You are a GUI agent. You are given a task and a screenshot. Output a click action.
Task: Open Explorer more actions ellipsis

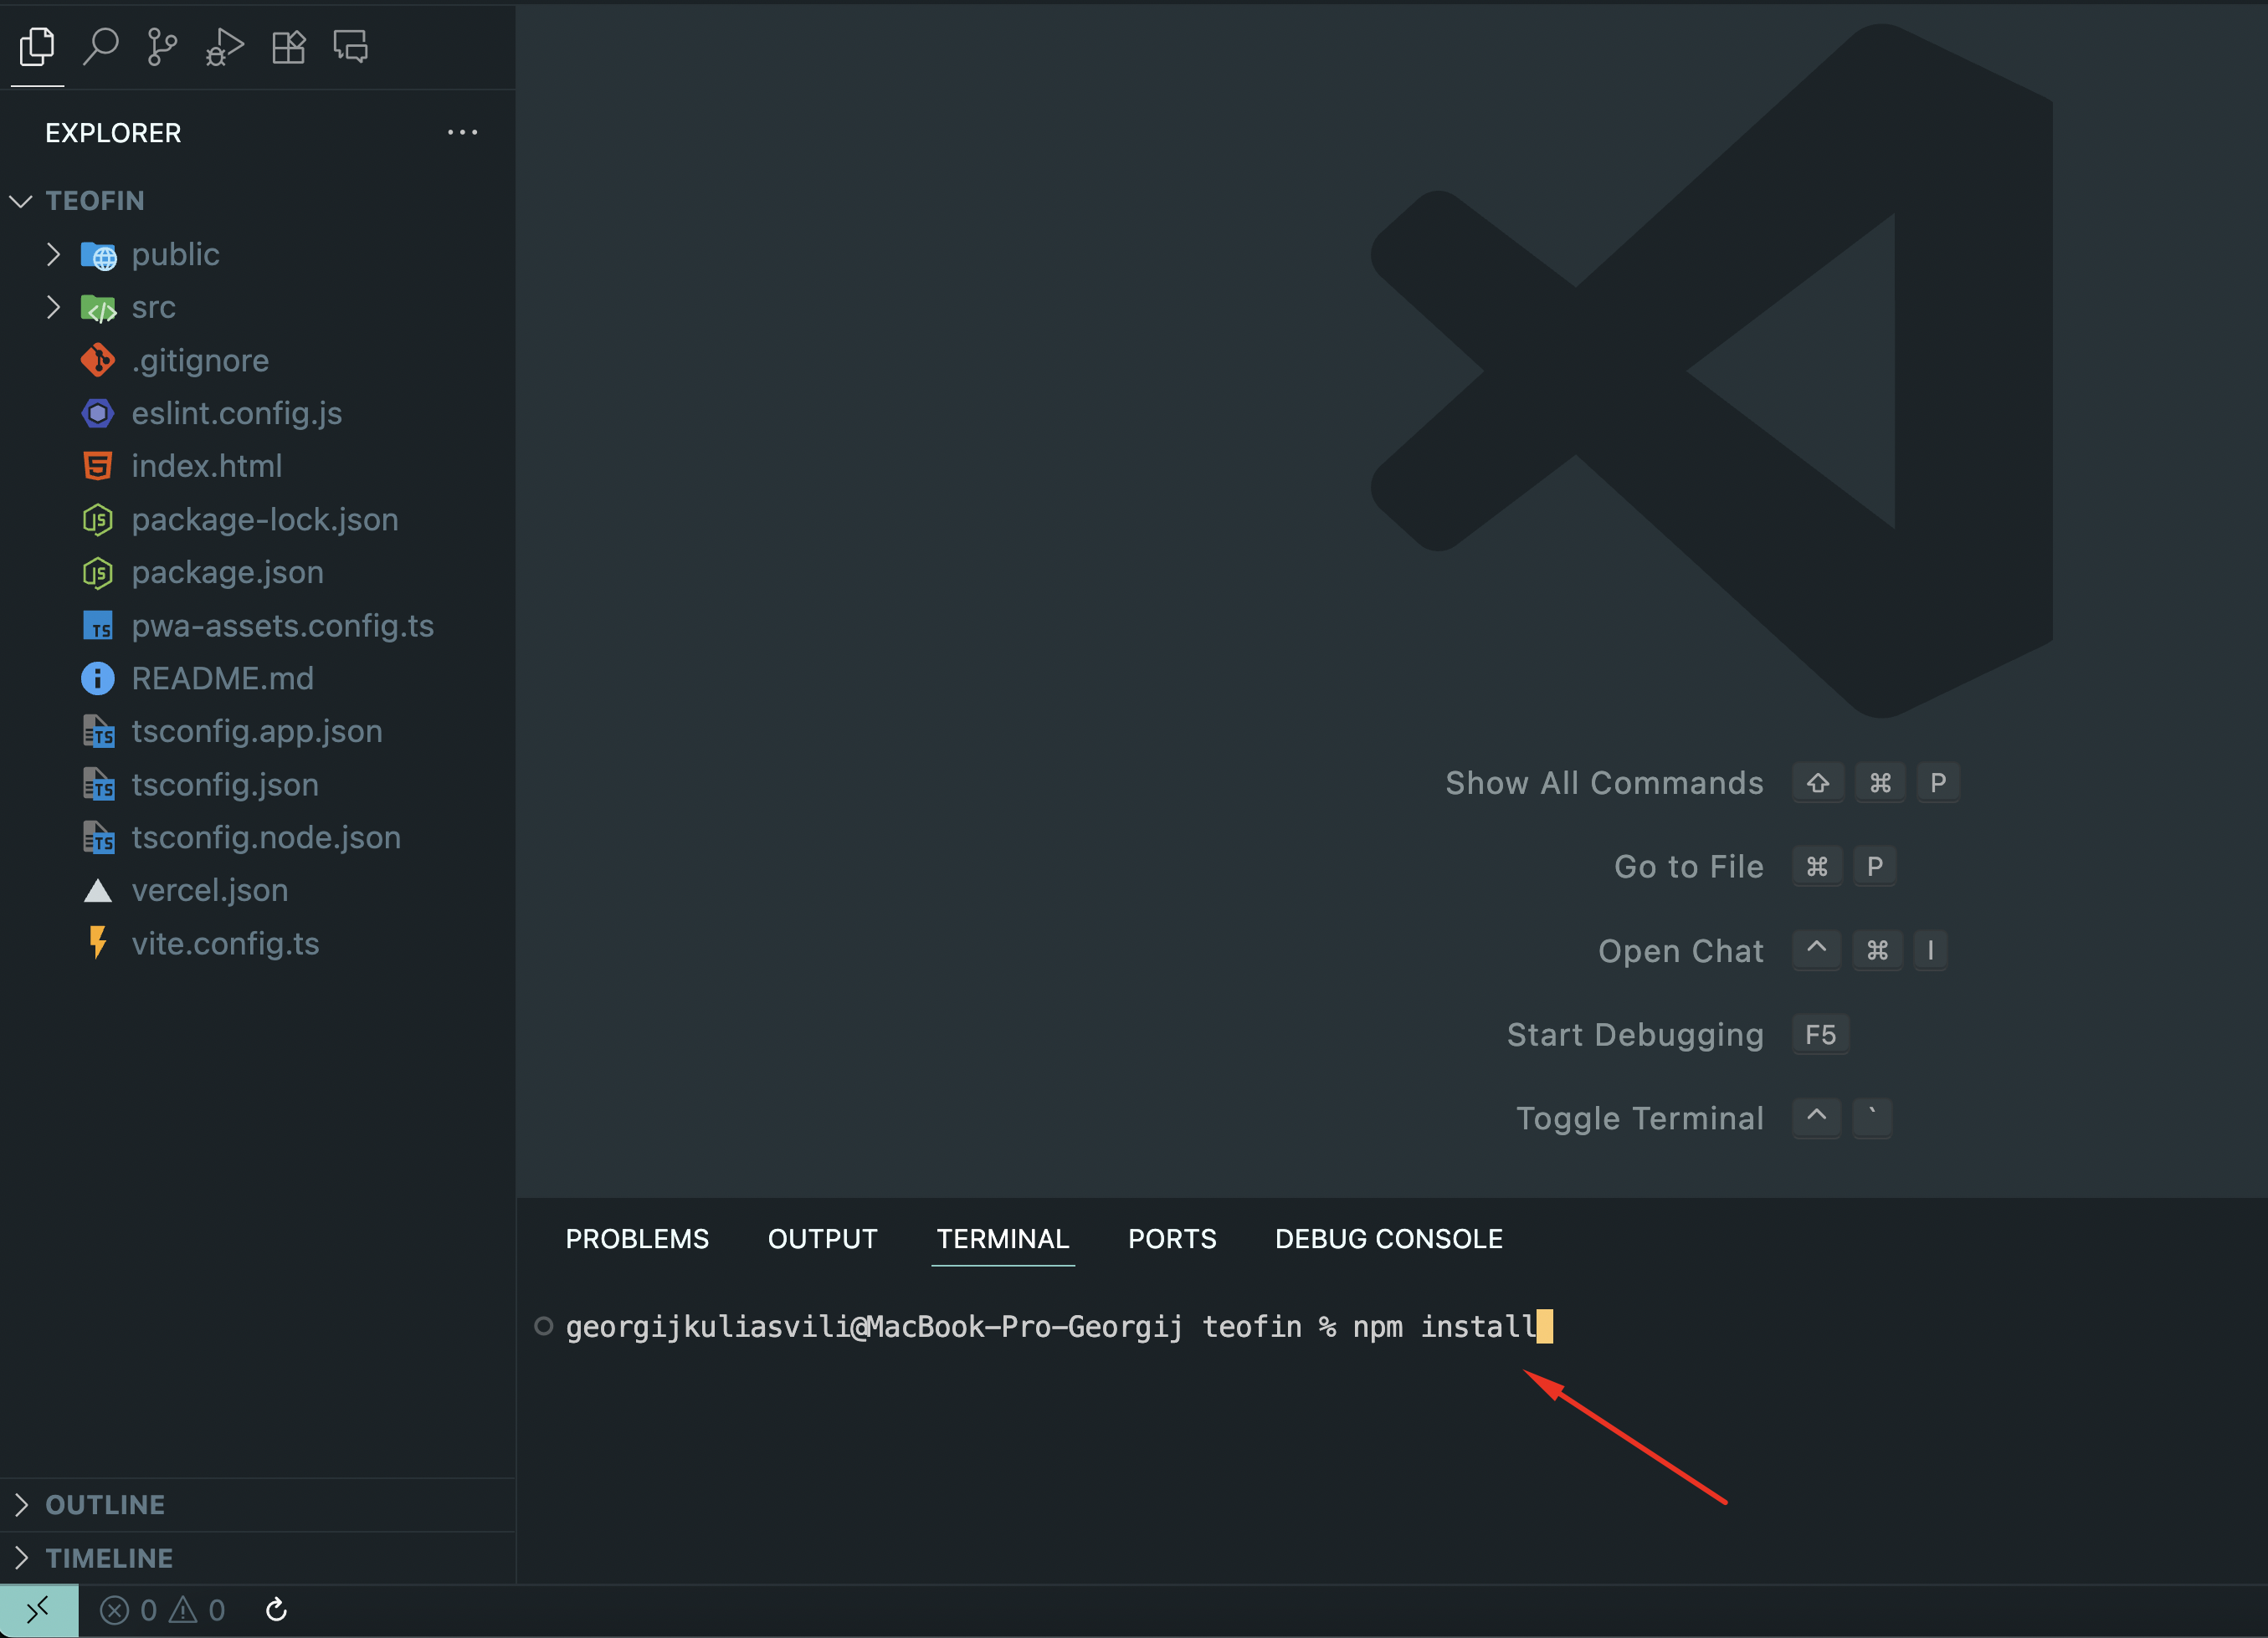(x=462, y=132)
